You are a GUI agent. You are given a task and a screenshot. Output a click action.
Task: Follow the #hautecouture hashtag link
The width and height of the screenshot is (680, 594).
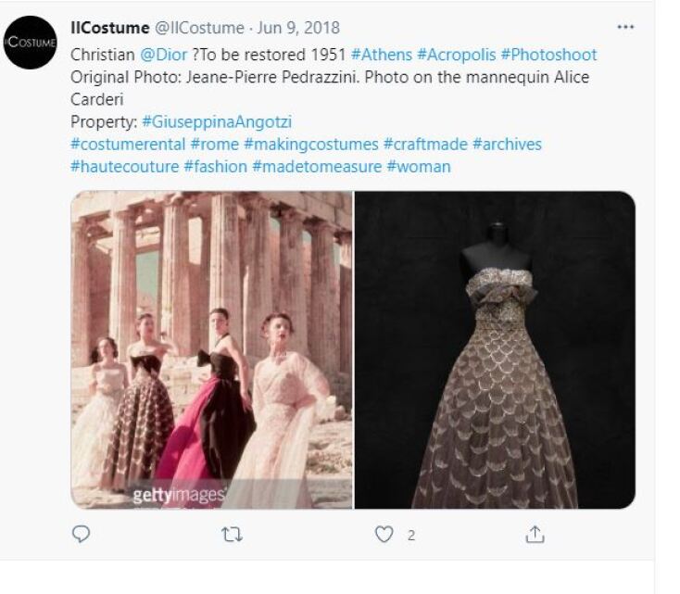coord(125,167)
